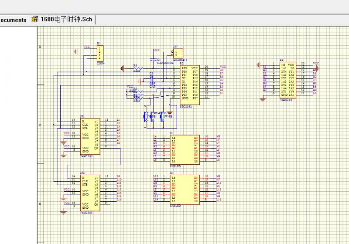349x244 pixels.
Task: Select the upper 8X8 LED matrix component
Action: (185, 149)
